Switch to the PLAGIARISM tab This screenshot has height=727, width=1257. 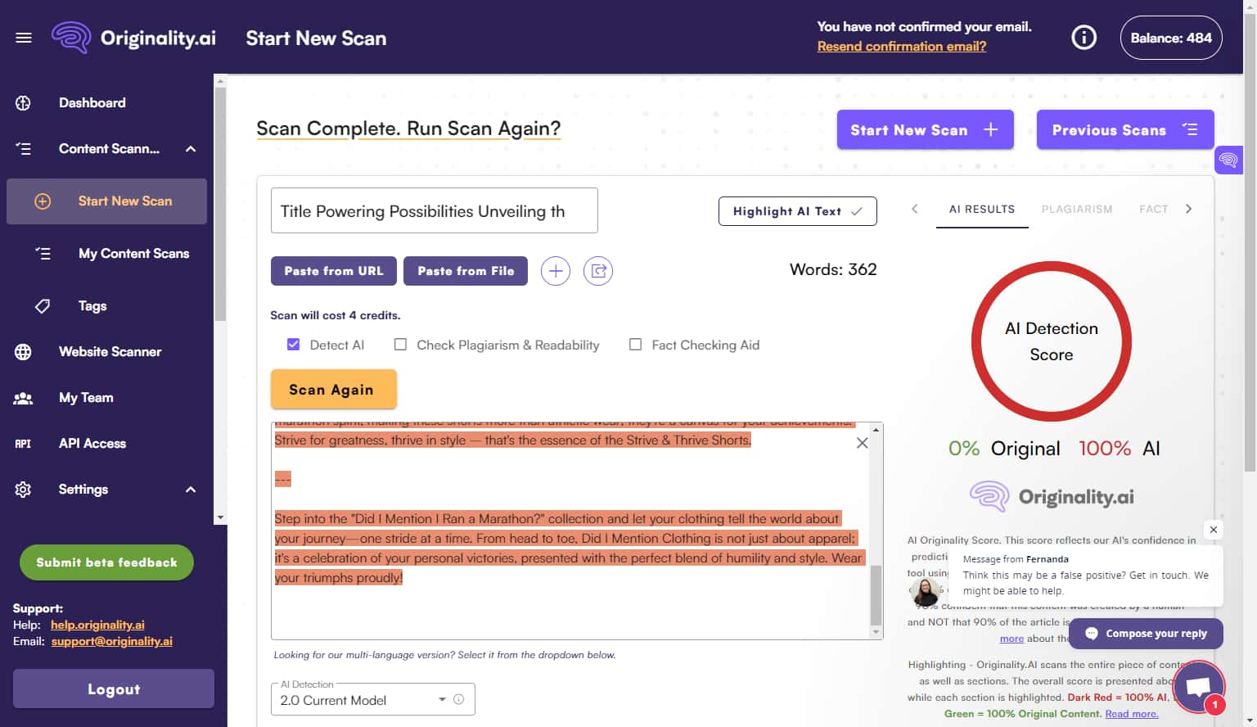click(1076, 209)
